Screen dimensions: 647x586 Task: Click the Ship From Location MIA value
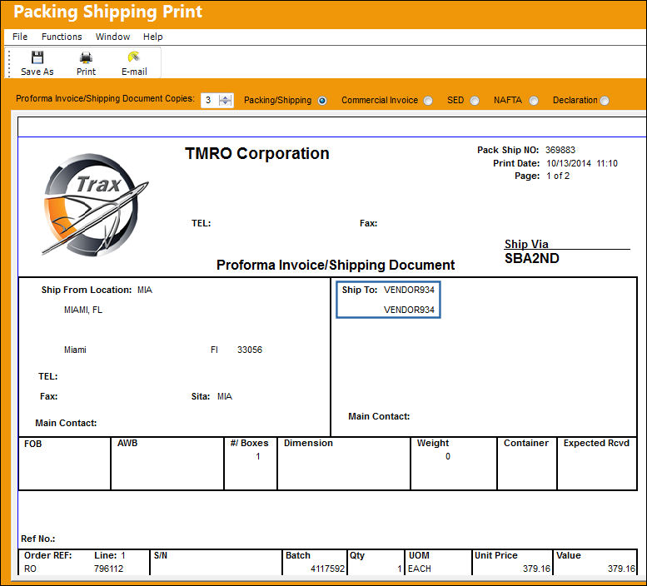pos(145,290)
